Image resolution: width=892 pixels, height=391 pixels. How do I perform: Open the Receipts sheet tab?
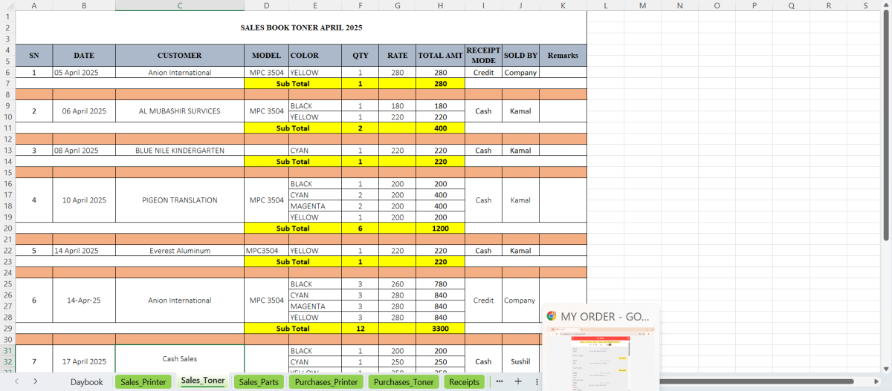[465, 382]
